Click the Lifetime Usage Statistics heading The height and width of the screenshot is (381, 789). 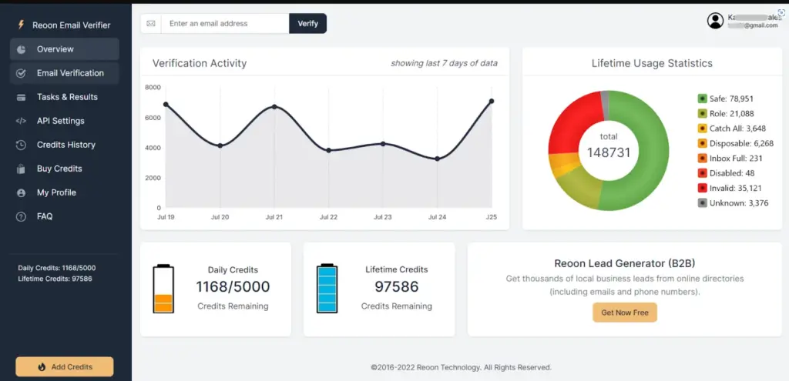click(x=652, y=63)
